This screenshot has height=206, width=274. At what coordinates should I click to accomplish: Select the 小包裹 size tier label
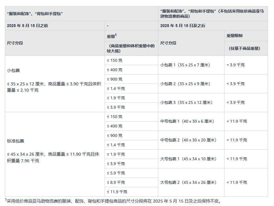pos(13,71)
